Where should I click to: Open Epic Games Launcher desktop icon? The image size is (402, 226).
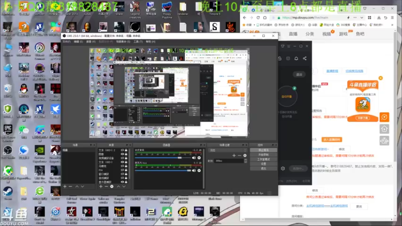(x=8, y=133)
